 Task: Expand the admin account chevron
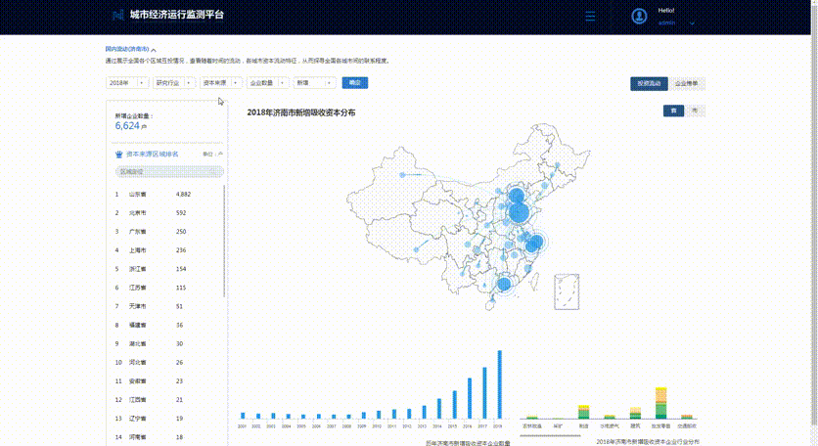[692, 23]
